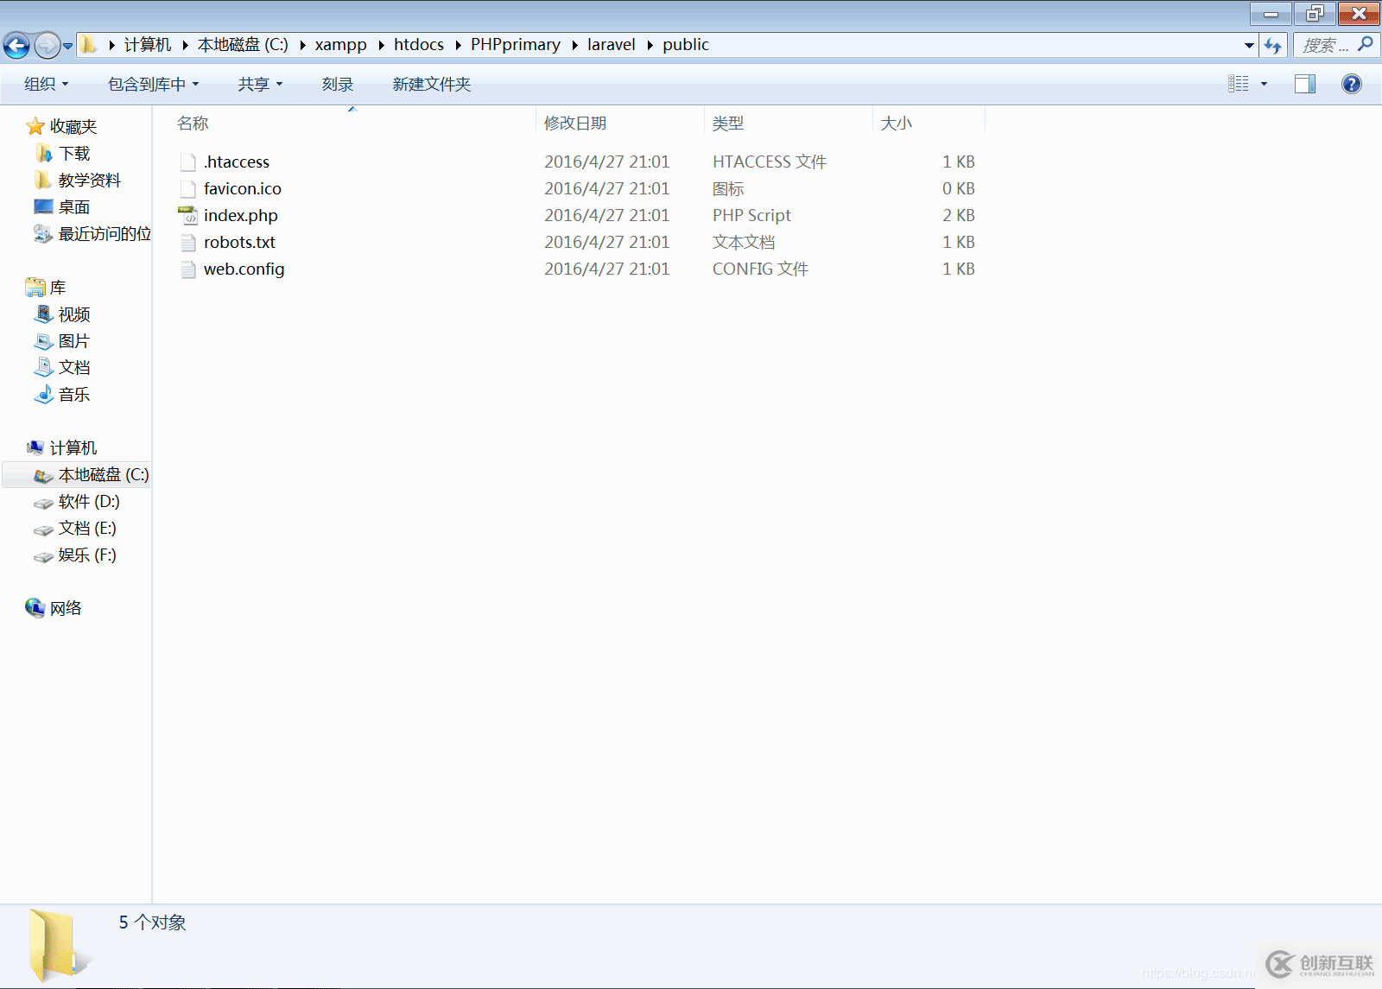1382x989 pixels.
Task: Navigate to PHPprimary breadcrumb segment
Action: pyautogui.click(x=516, y=45)
